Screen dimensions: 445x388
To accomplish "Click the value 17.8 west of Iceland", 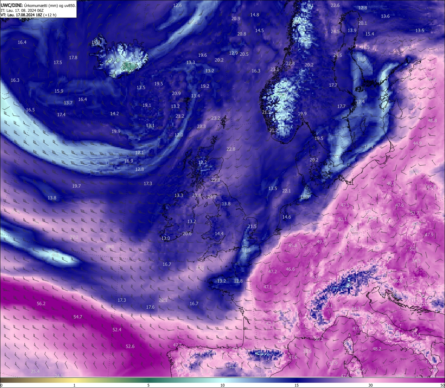I will click(73, 57).
